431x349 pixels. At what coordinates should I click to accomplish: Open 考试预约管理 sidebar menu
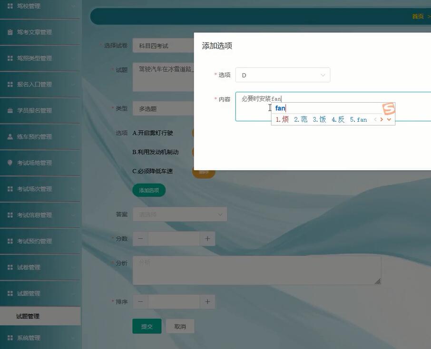[x=40, y=241]
